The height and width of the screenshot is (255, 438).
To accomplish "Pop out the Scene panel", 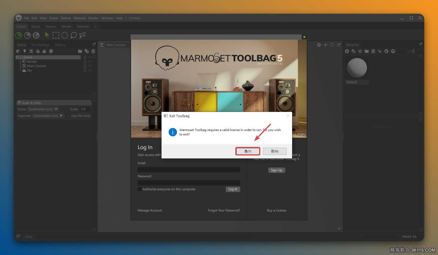I will click(x=94, y=44).
